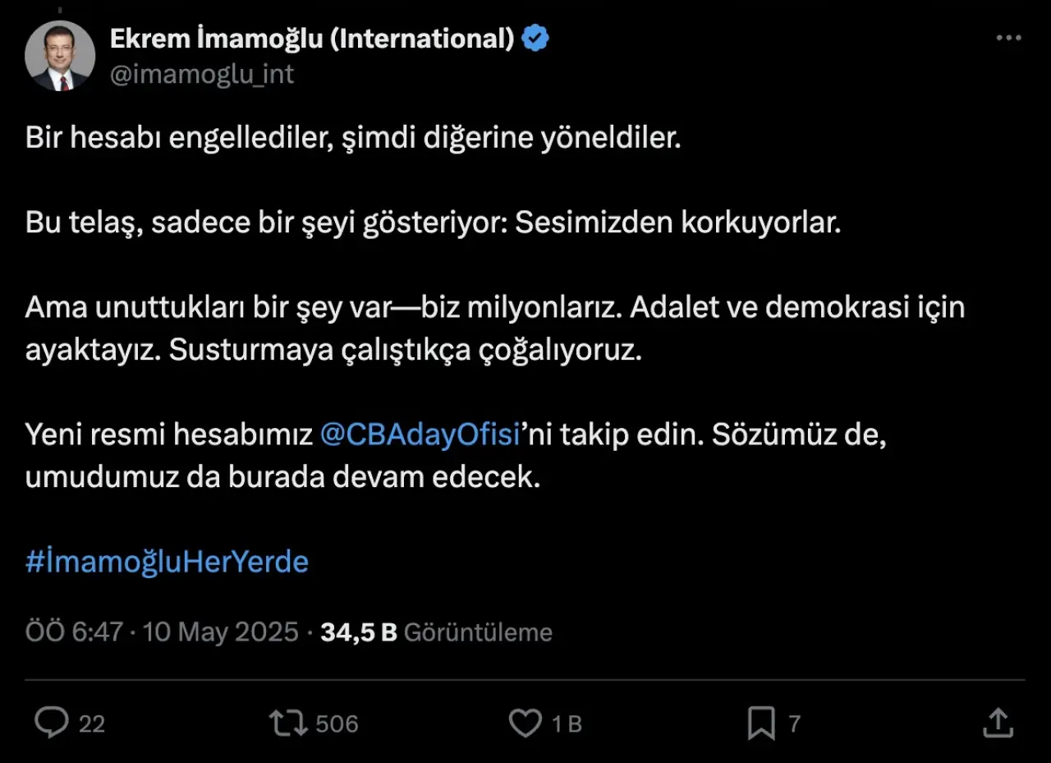The image size is (1051, 763).
Task: Click the reply count 22
Action: 92,724
